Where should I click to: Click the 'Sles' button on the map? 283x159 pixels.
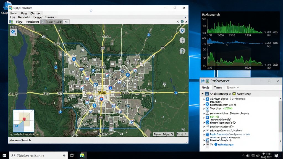coord(180,134)
